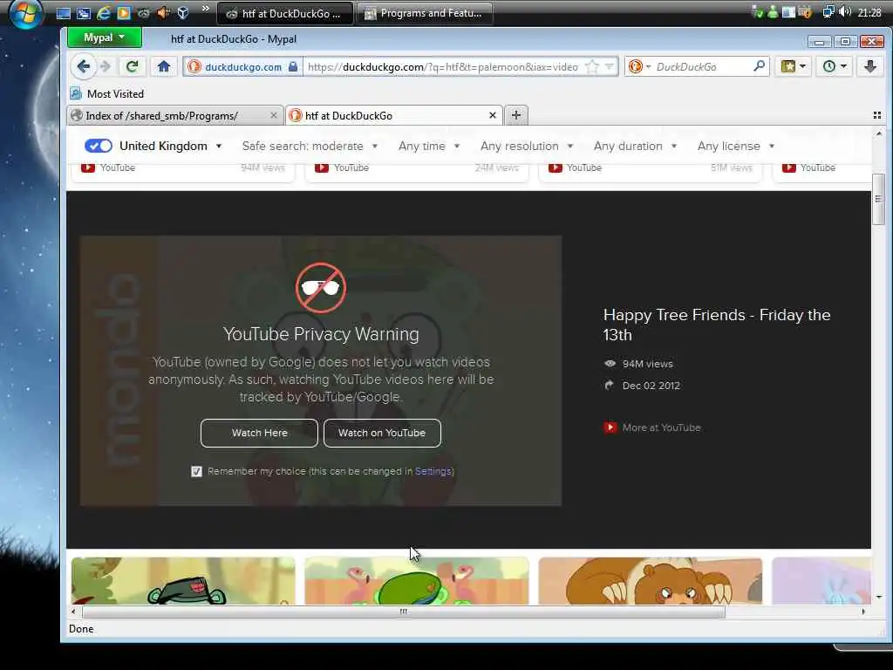Click the Watch on YouTube button

coord(382,433)
